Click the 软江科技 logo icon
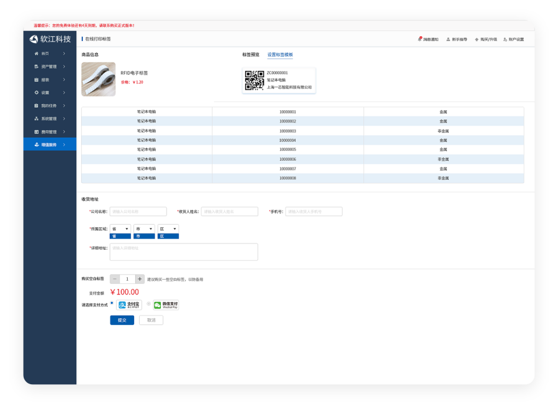 tap(34, 39)
